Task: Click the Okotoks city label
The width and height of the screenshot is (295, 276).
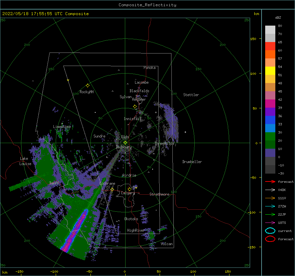Action: pos(131,219)
